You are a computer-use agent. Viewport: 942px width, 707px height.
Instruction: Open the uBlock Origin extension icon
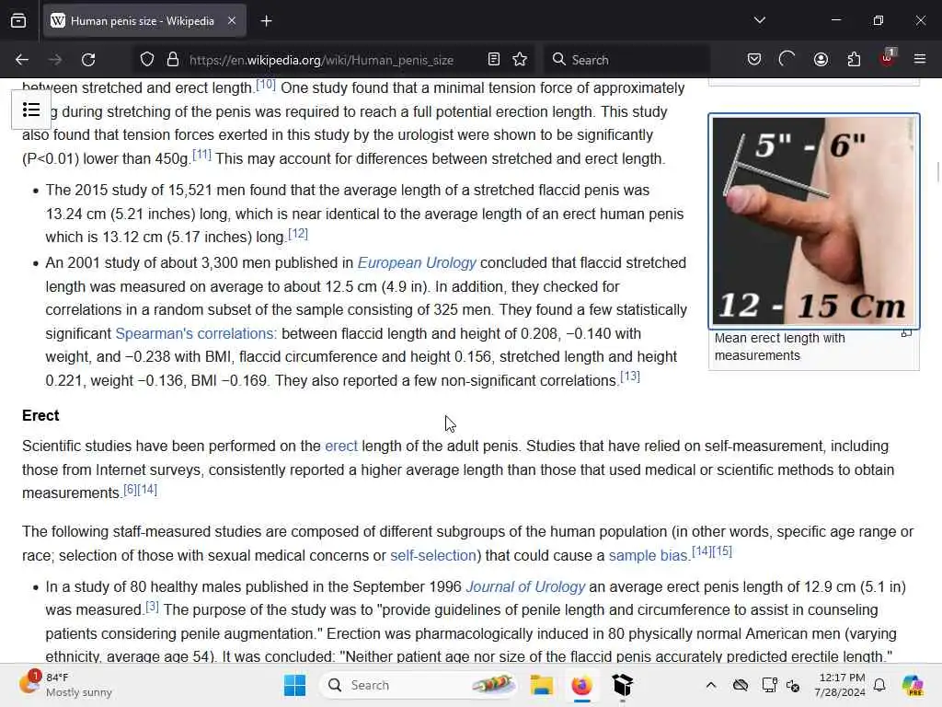[x=888, y=58]
